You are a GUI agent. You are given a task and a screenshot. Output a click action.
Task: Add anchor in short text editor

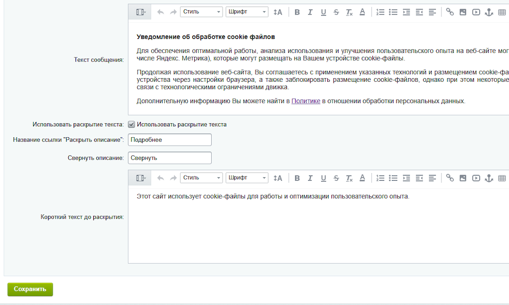pos(488,178)
